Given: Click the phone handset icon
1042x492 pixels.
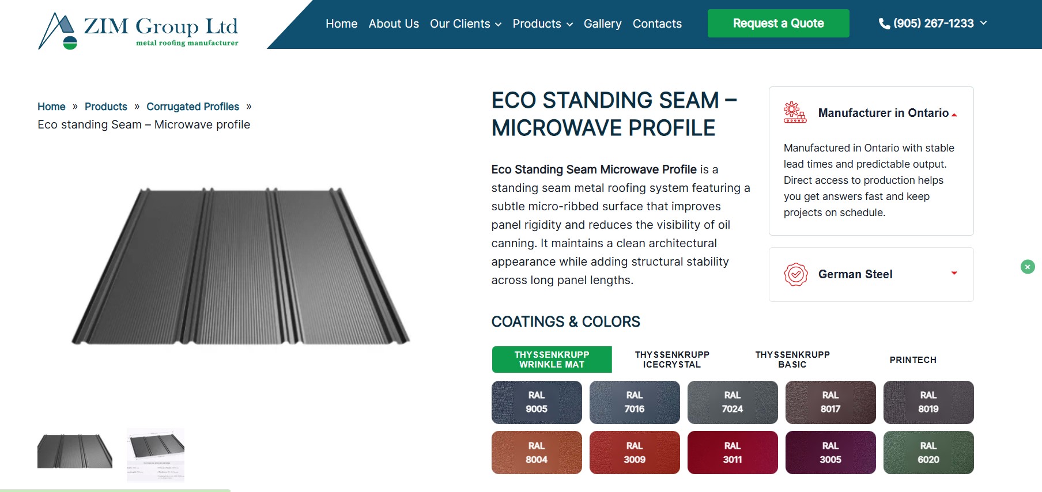Looking at the screenshot, I should point(884,24).
